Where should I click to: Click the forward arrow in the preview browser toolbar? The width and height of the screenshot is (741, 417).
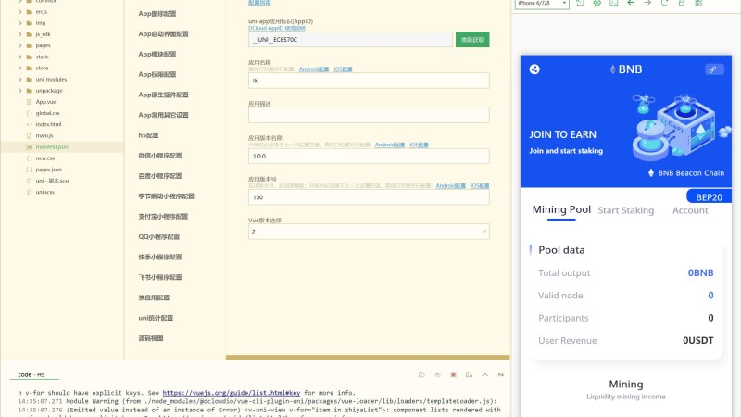pos(647,3)
